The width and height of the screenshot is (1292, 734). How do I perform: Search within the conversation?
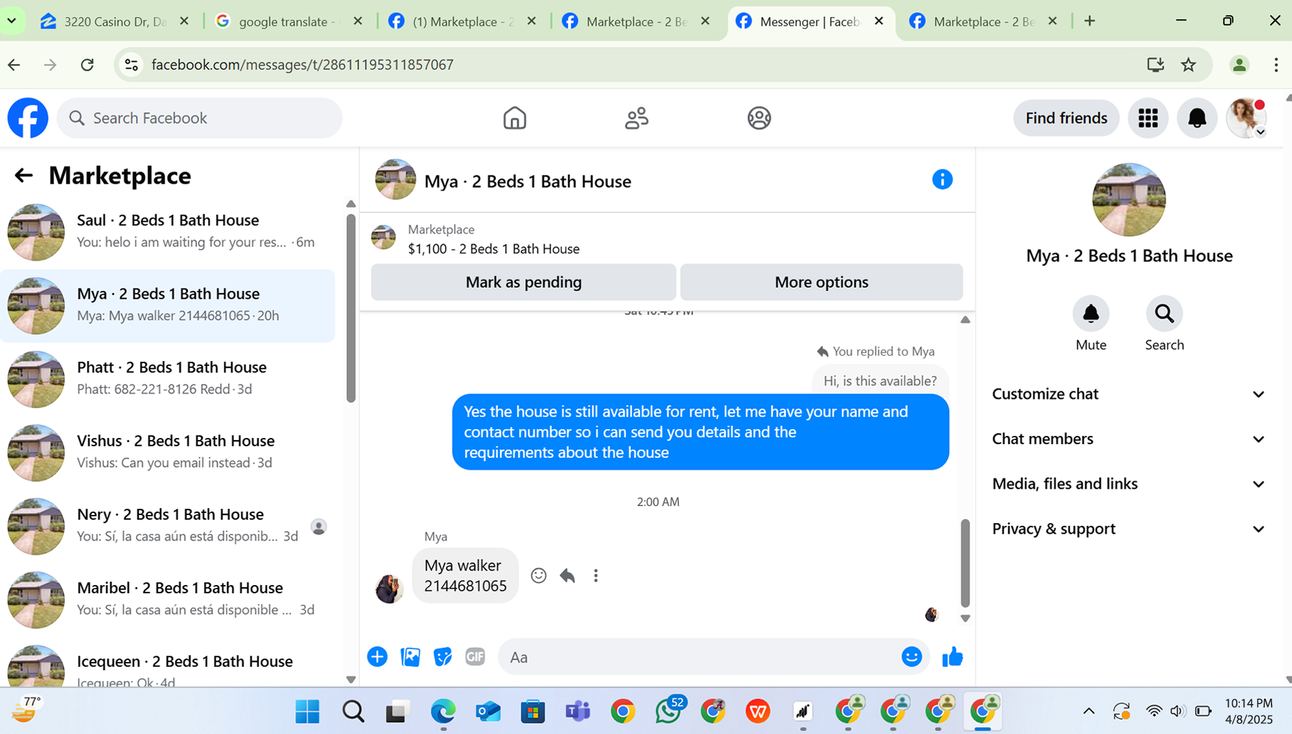(x=1164, y=314)
